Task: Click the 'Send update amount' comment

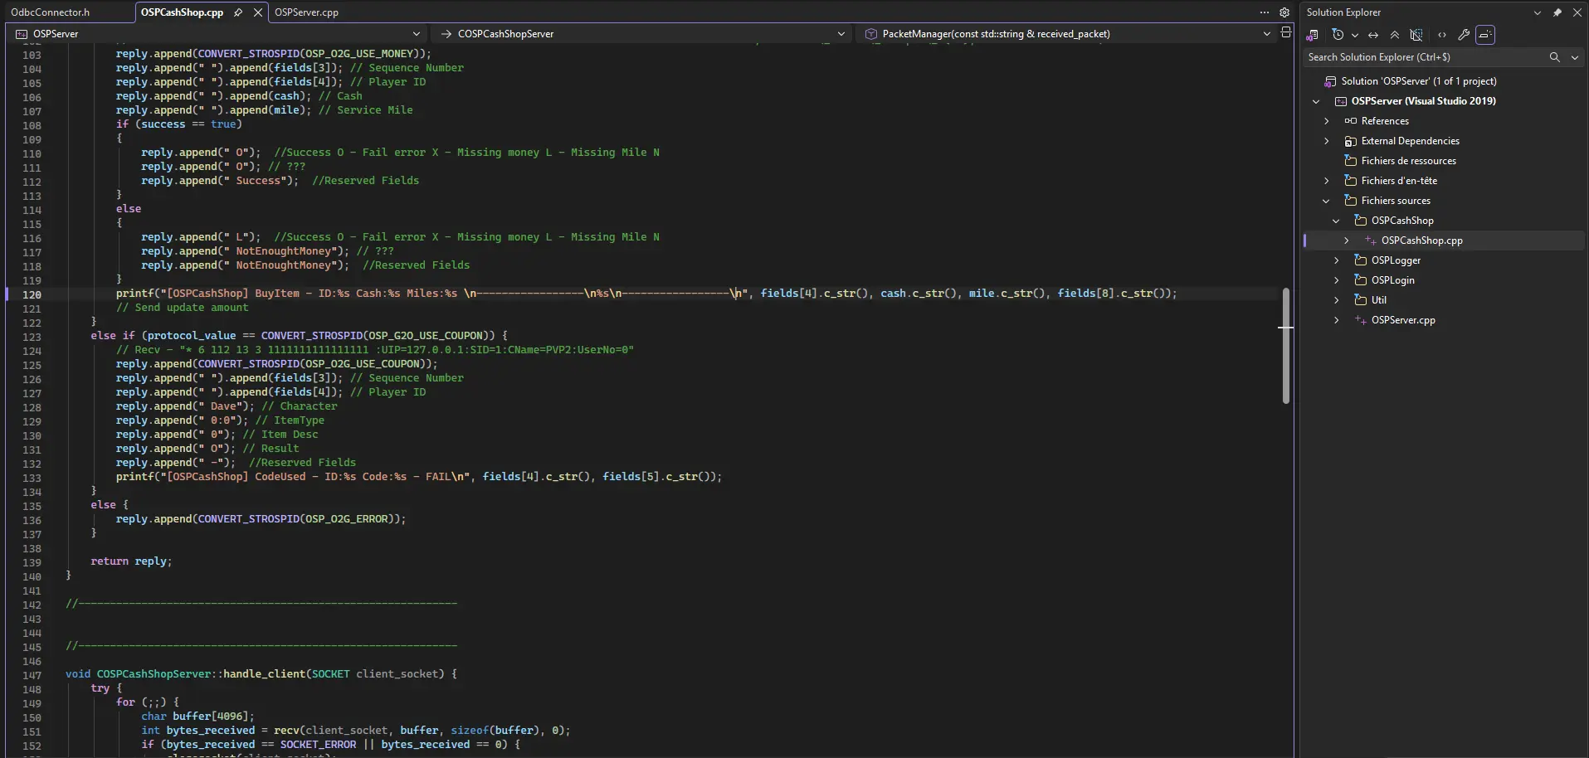Action: tap(182, 308)
